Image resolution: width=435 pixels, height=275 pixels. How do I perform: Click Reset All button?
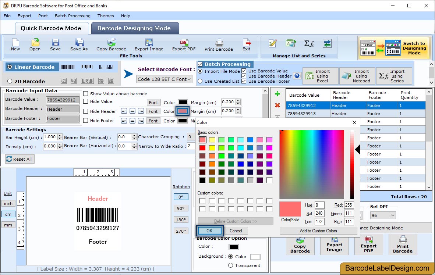[20, 159]
